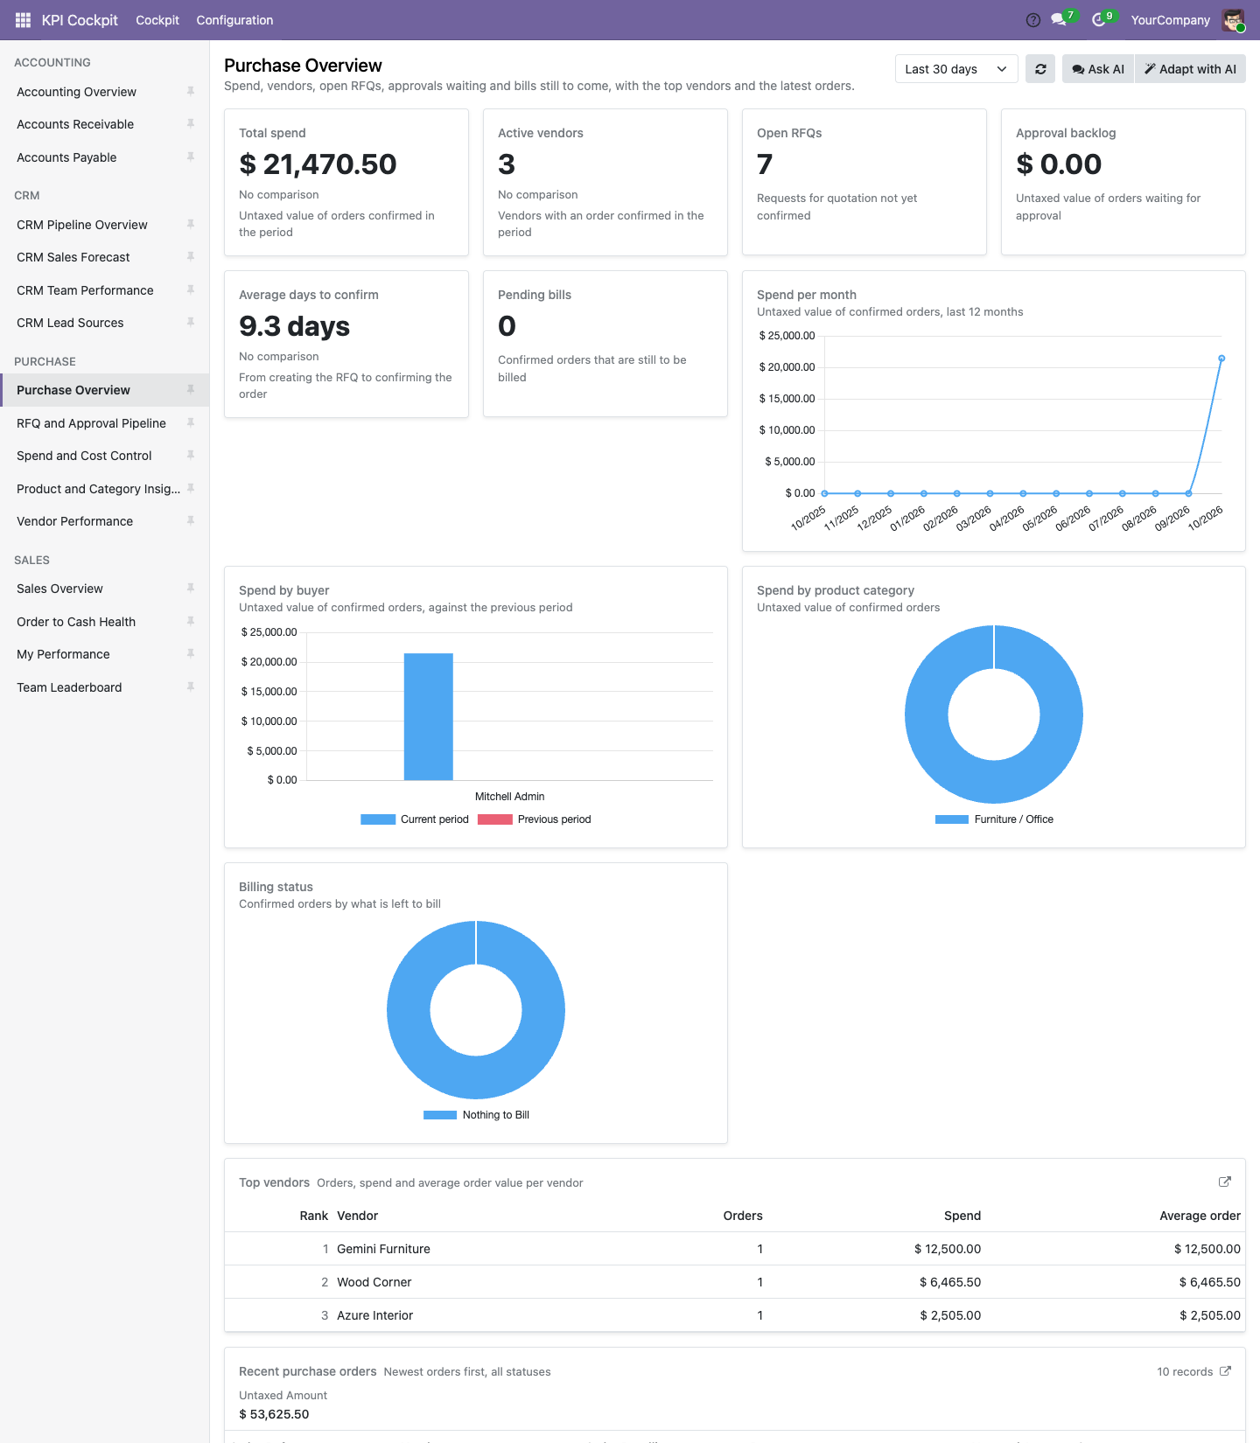Click the Ask AI button
The height and width of the screenshot is (1443, 1260).
point(1098,69)
